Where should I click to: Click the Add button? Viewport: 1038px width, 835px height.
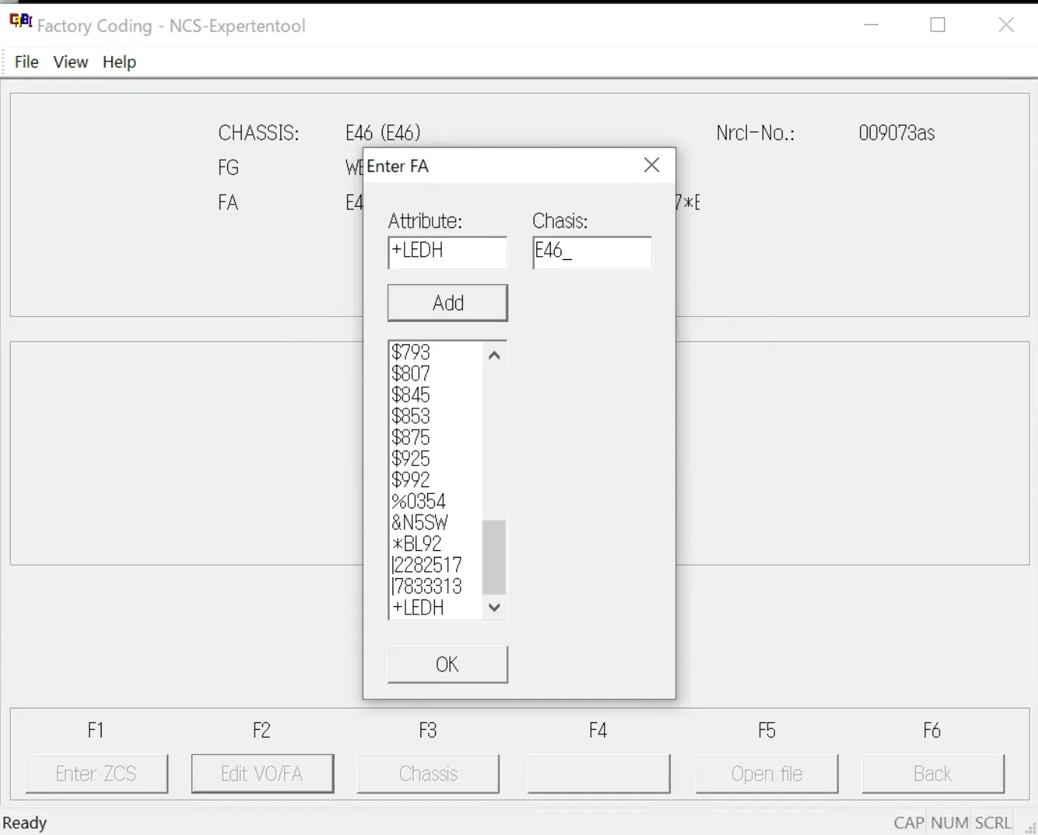[448, 303]
